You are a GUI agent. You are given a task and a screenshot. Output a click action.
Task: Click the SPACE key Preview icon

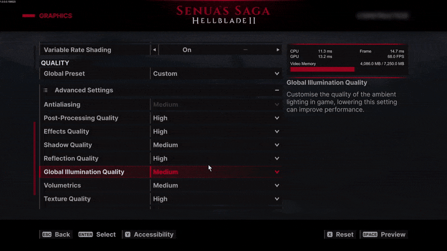pyautogui.click(x=370, y=235)
